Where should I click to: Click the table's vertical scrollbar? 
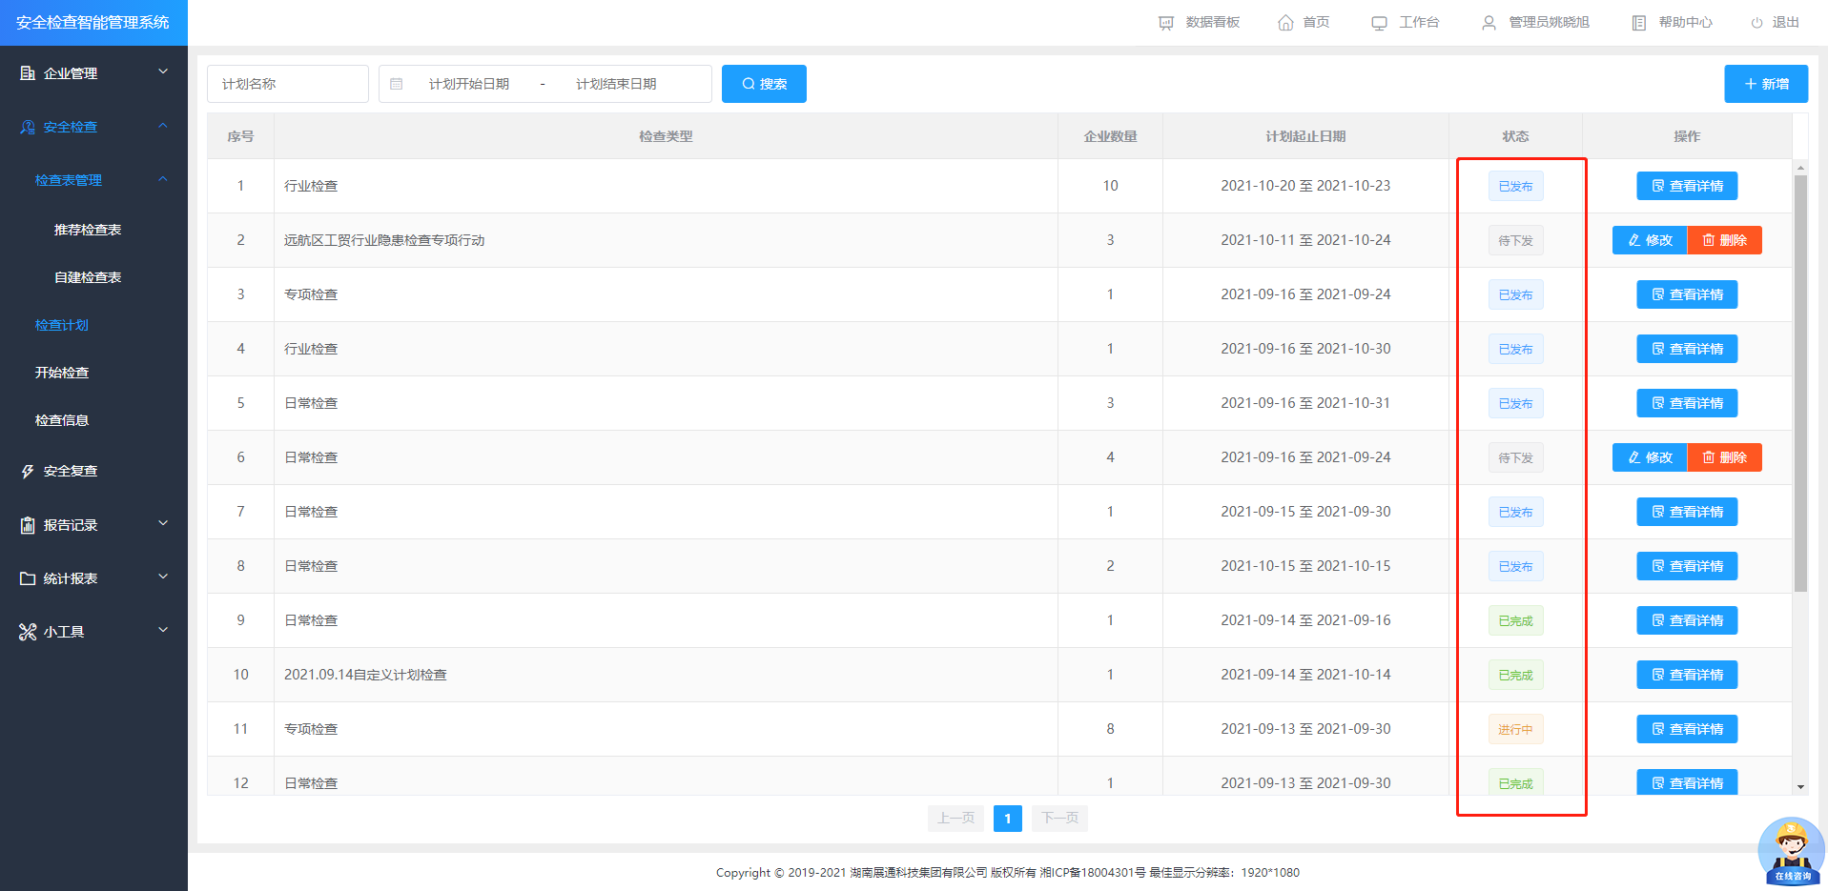1800,381
